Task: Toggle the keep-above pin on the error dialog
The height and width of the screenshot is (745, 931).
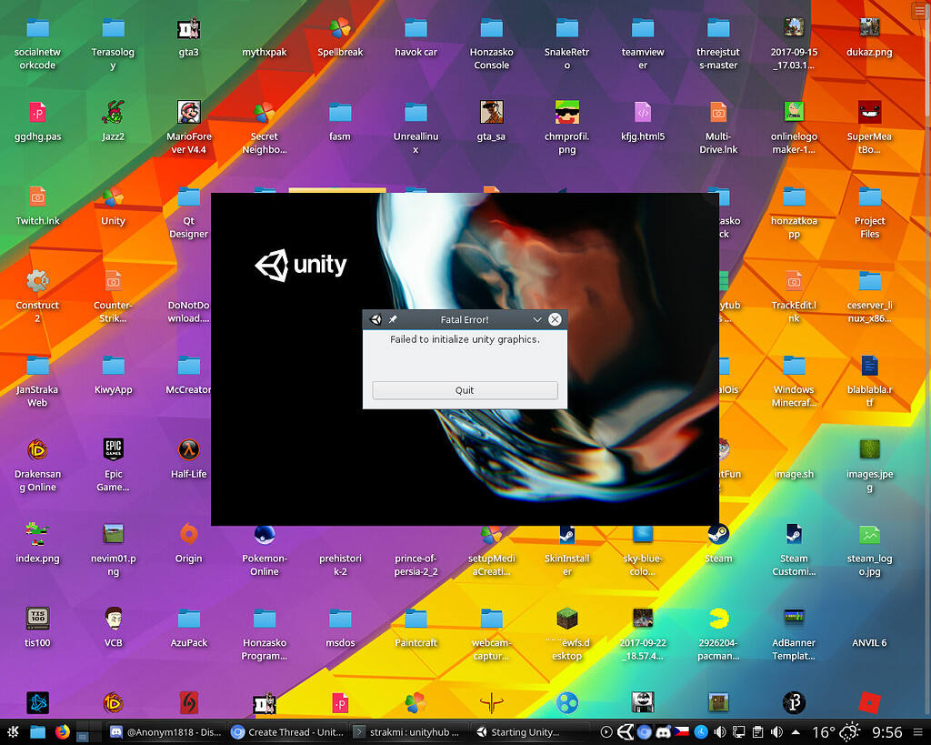Action: pyautogui.click(x=393, y=319)
